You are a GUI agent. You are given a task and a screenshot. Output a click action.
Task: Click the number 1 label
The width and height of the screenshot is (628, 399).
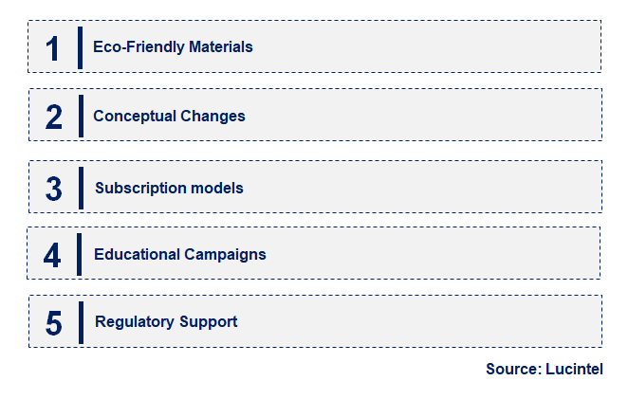click(53, 49)
